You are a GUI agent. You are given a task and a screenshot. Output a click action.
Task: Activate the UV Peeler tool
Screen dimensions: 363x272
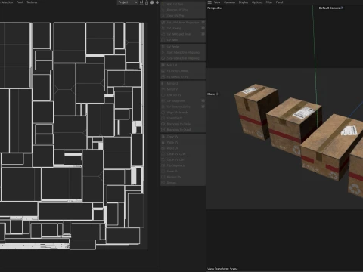point(183,47)
